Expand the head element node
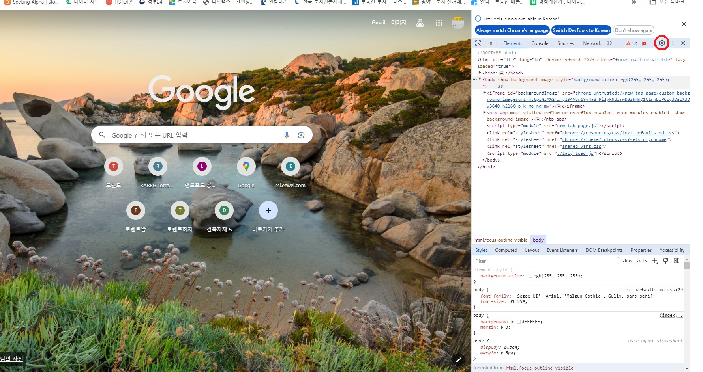The image size is (703, 372). click(x=480, y=73)
